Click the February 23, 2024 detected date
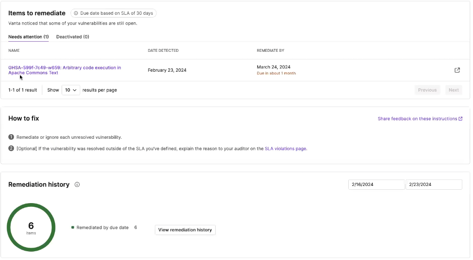Image resolution: width=473 pixels, height=260 pixels. tap(167, 70)
